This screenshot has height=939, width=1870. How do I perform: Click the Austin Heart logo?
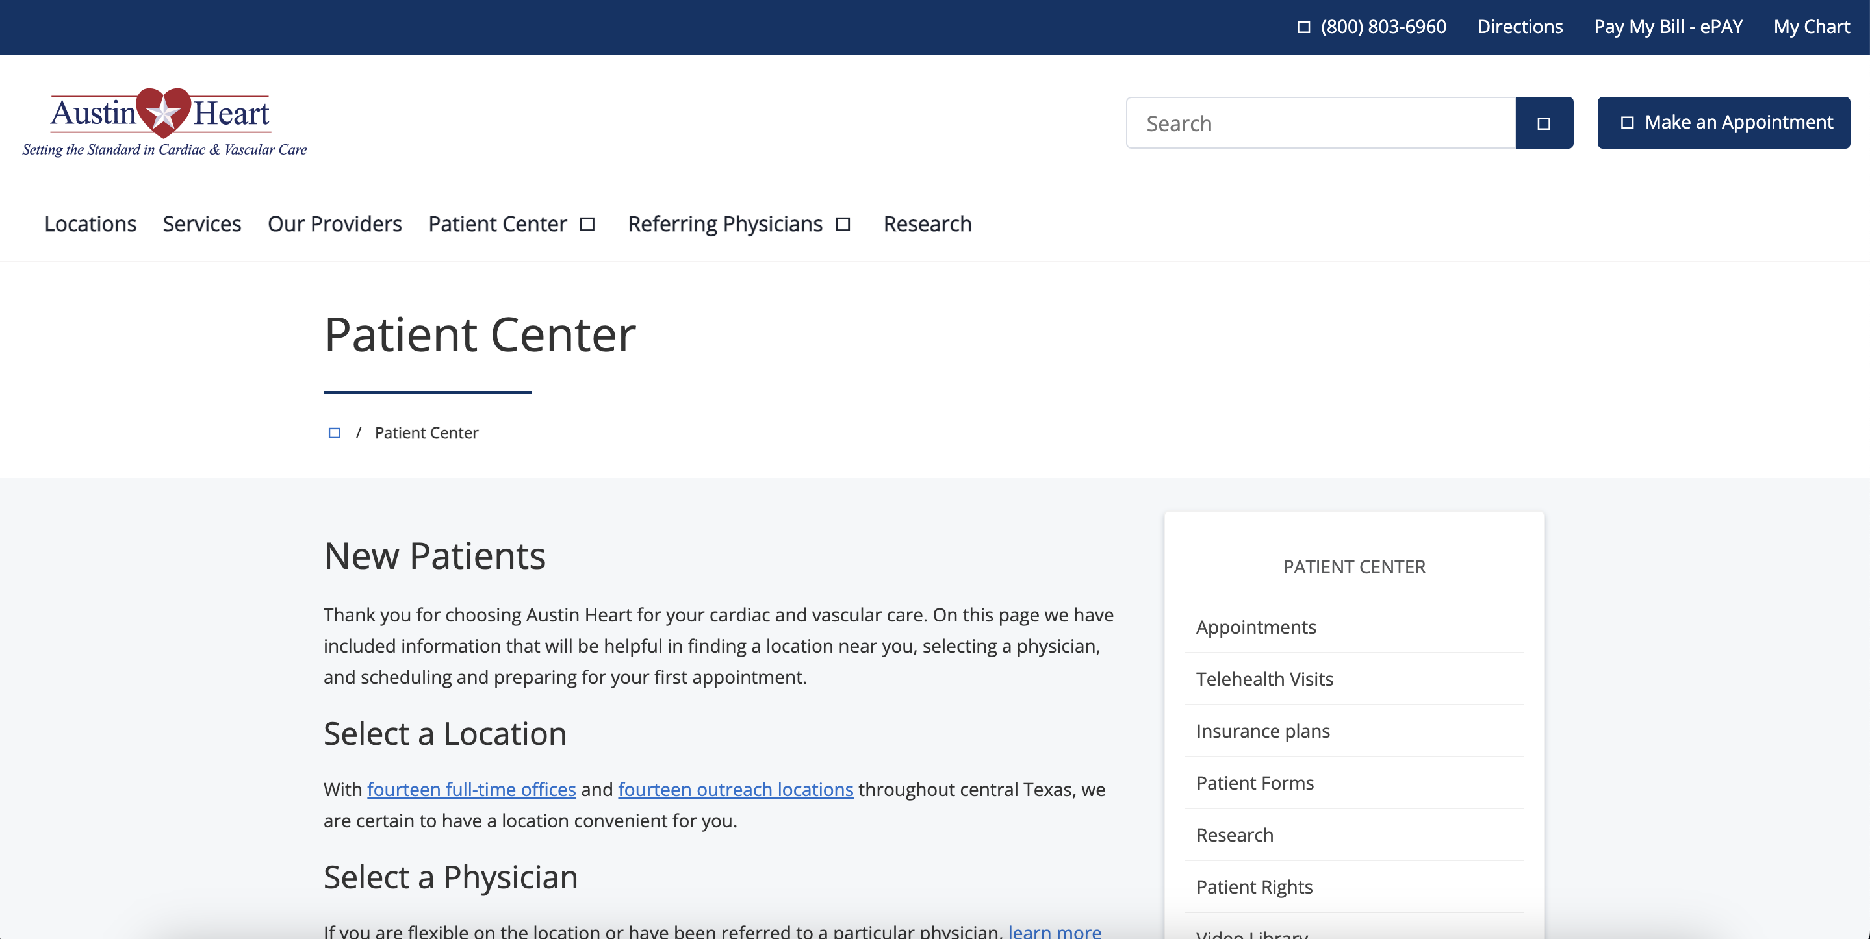pos(164,122)
